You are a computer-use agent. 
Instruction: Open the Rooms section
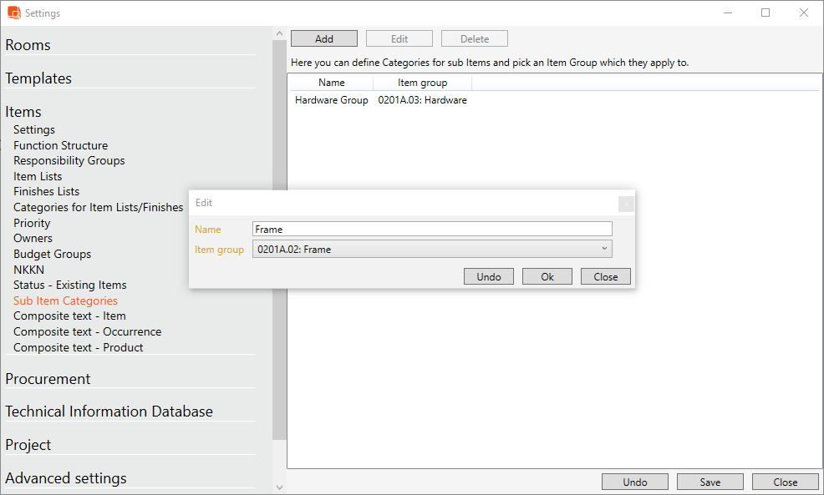tap(28, 45)
